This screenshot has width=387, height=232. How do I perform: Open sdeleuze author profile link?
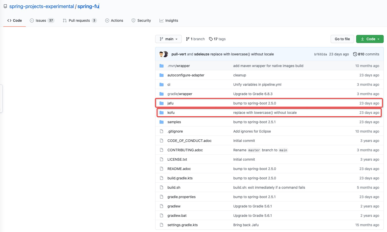(x=202, y=54)
